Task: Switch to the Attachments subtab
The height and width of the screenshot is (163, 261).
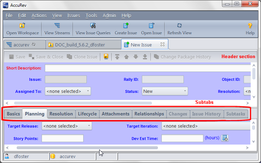Action: pyautogui.click(x=115, y=114)
